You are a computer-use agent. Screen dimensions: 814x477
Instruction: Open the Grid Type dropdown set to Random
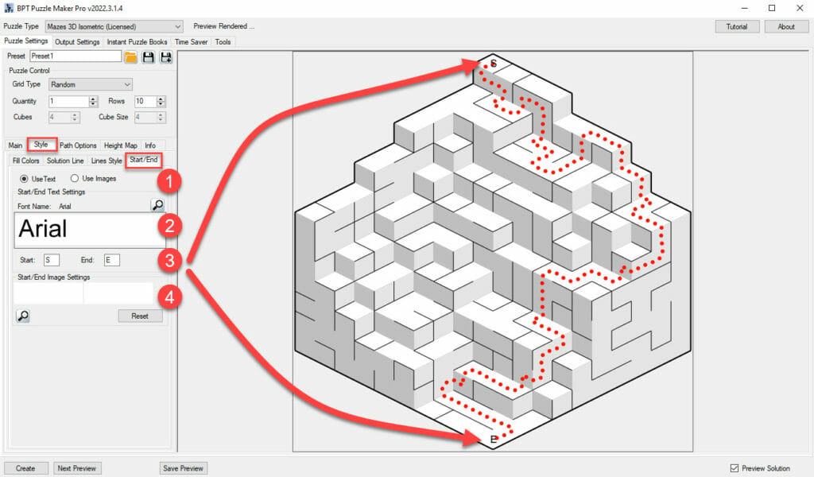[x=90, y=84]
